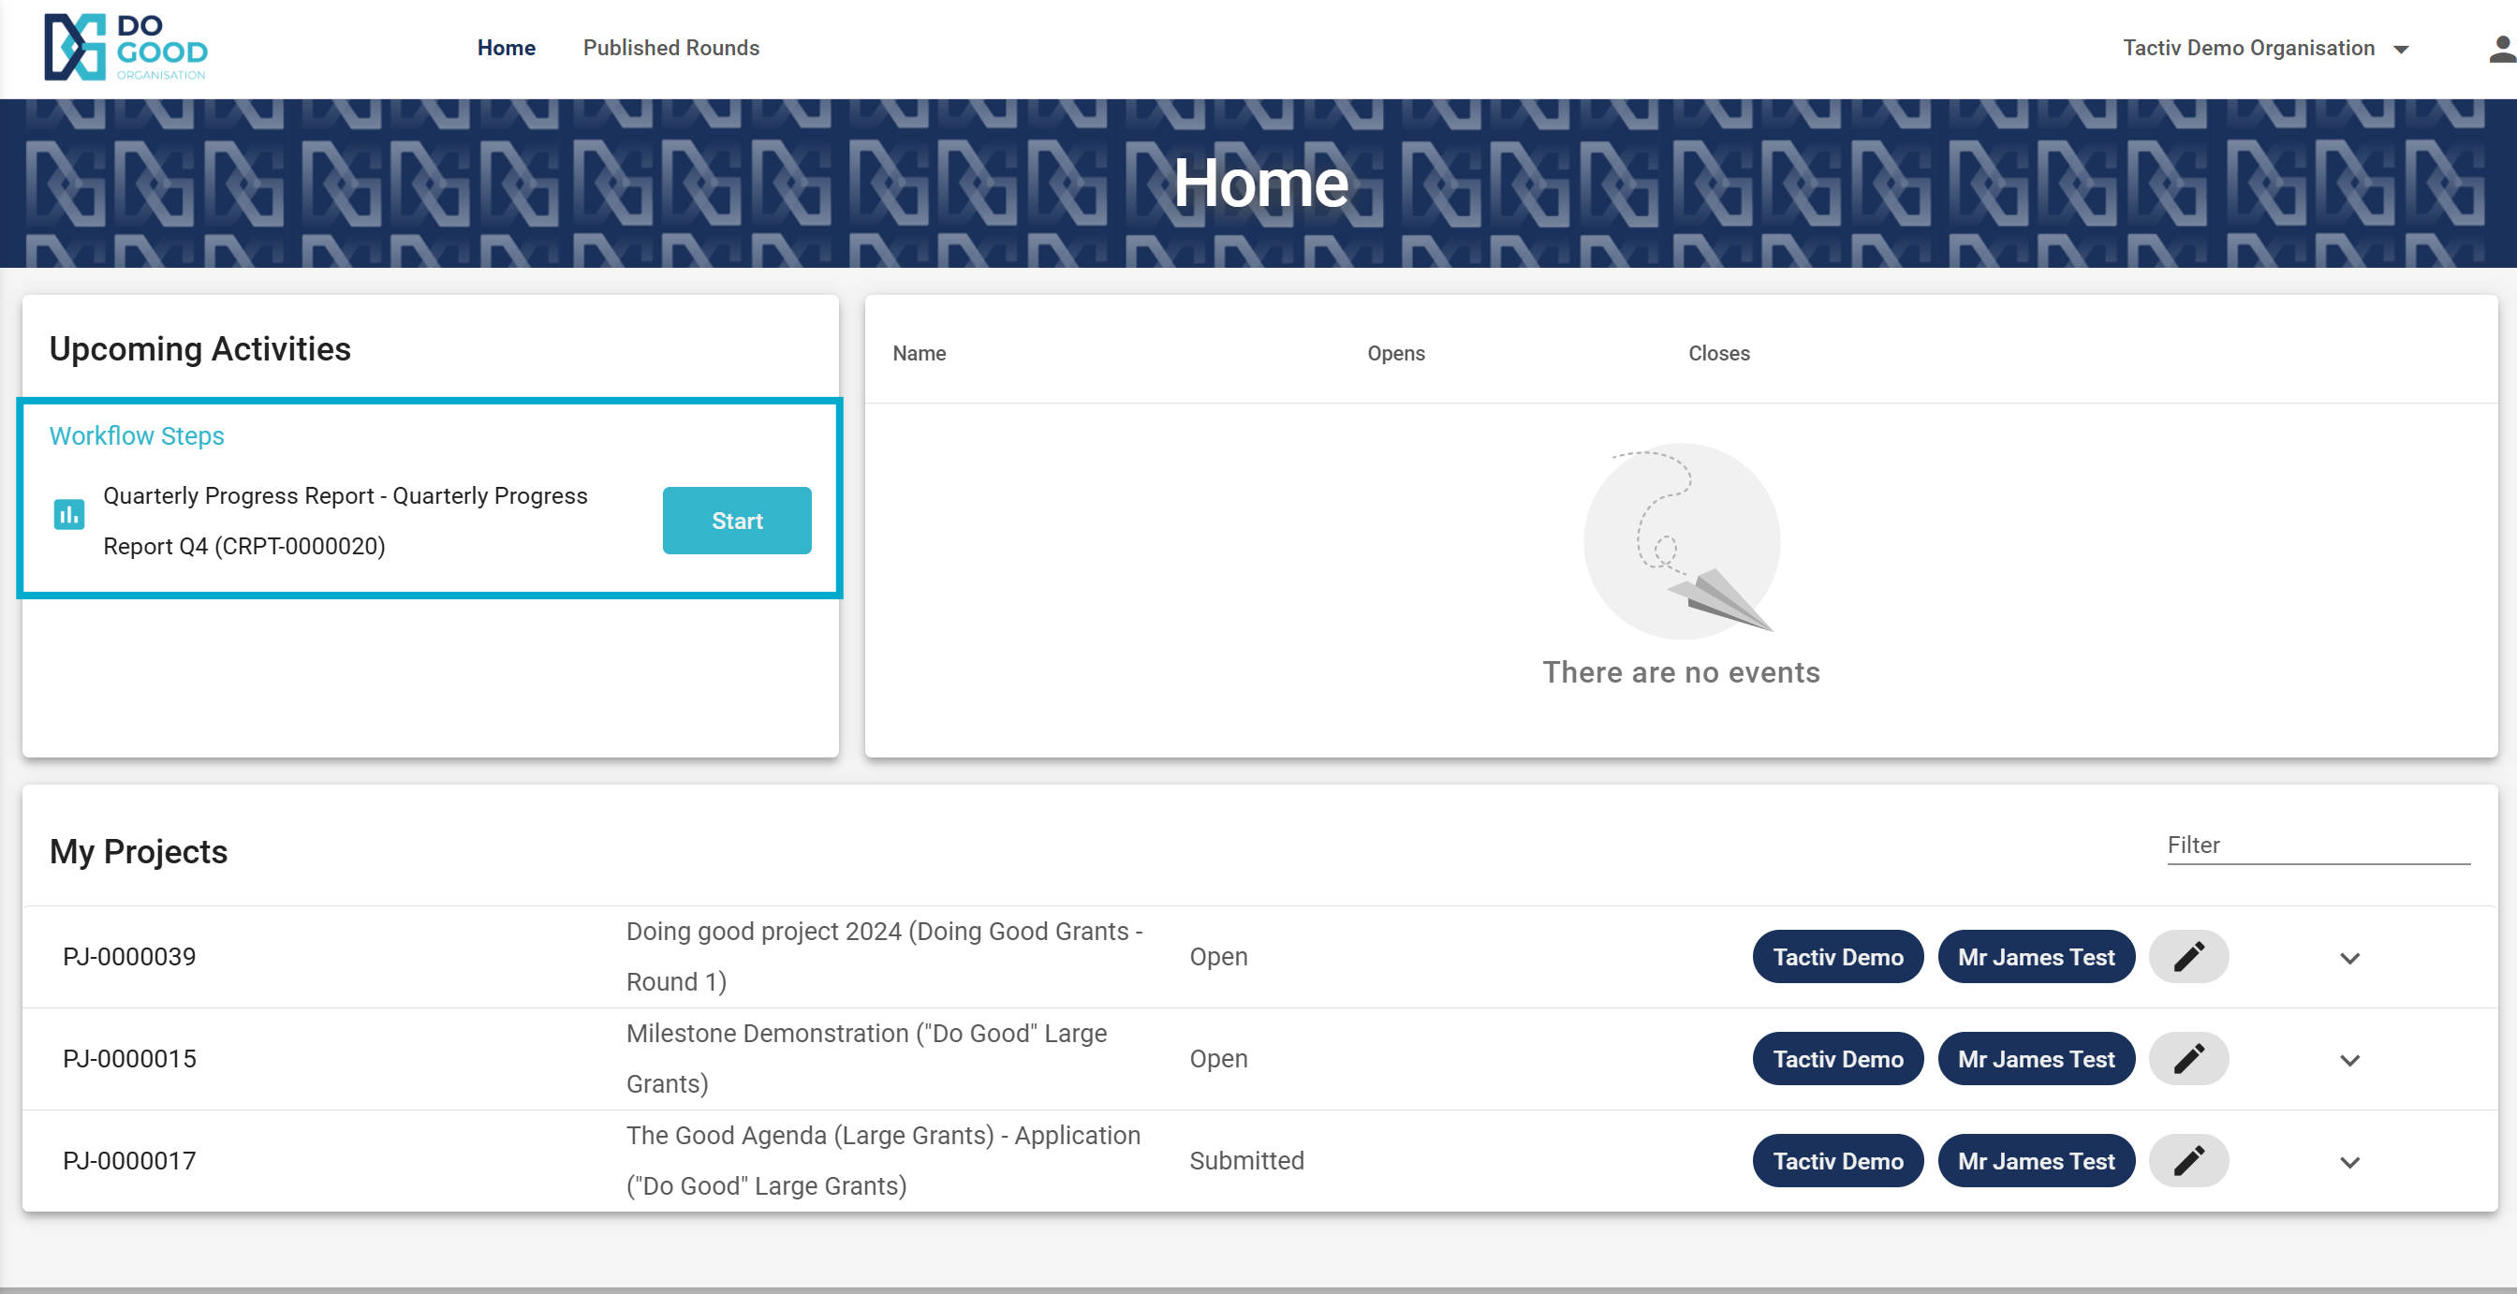Click the Quarterly Progress Report chart icon
The height and width of the screenshot is (1294, 2517).
[68, 514]
